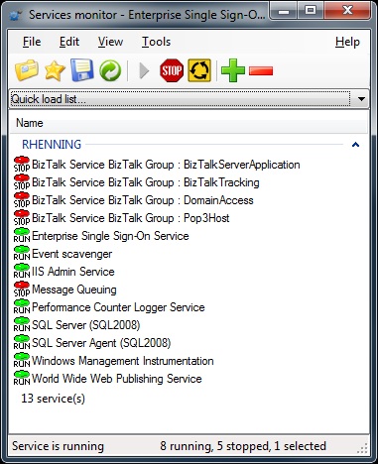Minimize the Services monitor window
378x464 pixels.
tap(284, 12)
